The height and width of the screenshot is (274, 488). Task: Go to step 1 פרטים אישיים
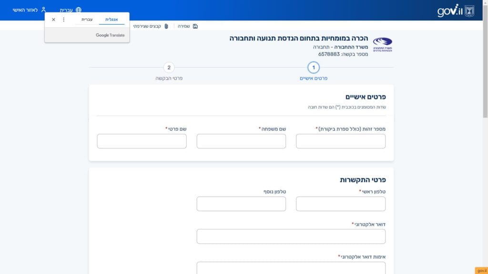click(314, 68)
